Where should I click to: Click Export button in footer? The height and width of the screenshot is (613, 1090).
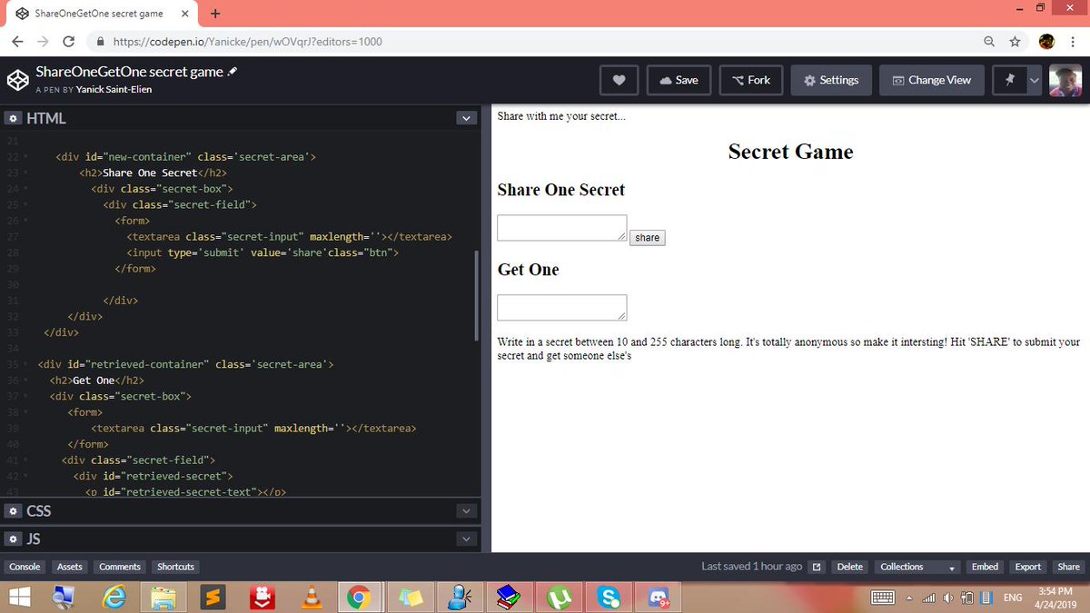click(1027, 567)
